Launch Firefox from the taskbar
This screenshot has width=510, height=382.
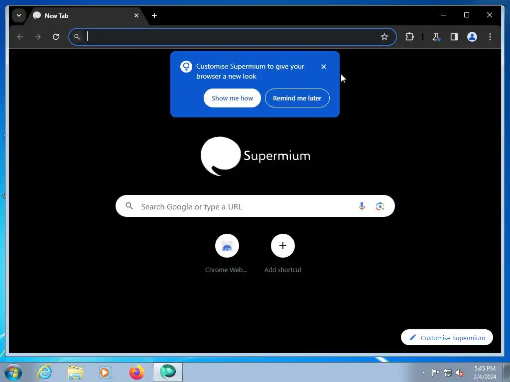coord(136,372)
